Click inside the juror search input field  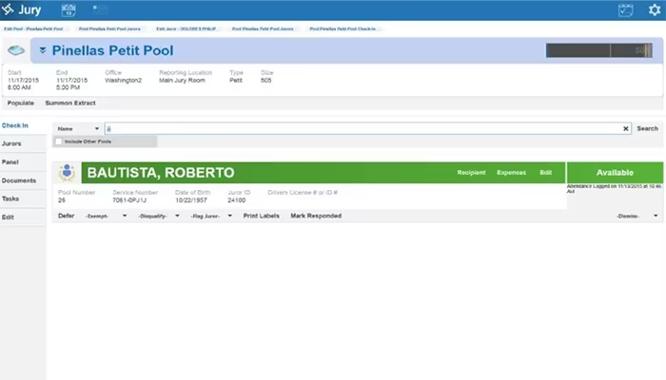(x=363, y=128)
